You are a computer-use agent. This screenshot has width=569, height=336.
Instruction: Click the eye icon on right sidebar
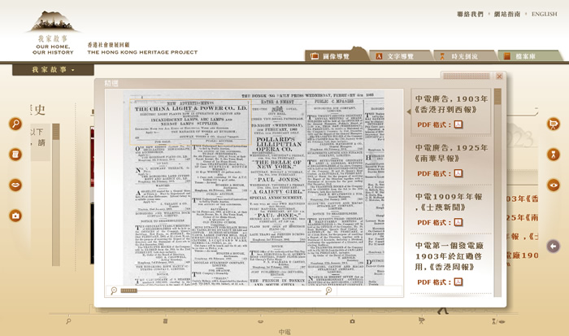[x=554, y=185]
